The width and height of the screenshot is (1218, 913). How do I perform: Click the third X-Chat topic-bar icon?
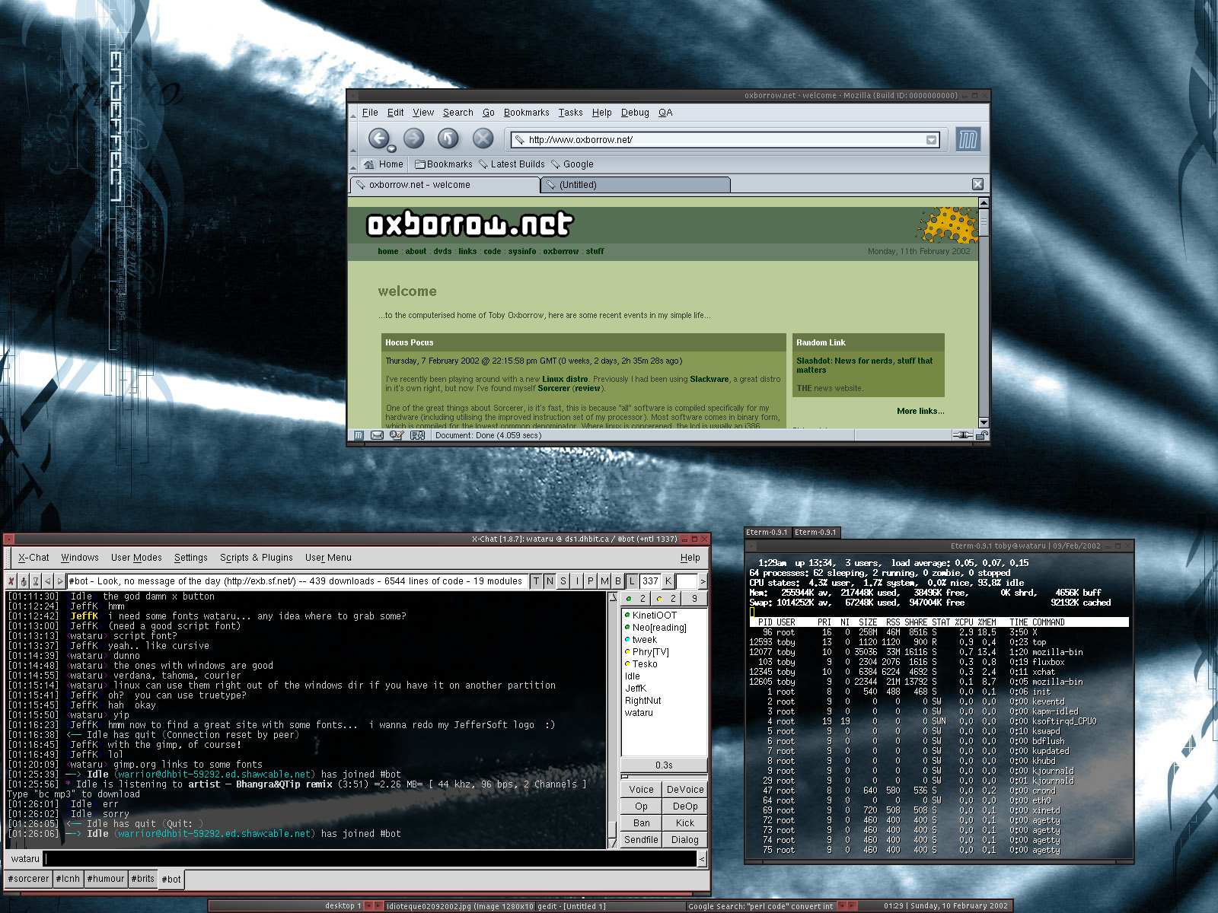coord(36,581)
